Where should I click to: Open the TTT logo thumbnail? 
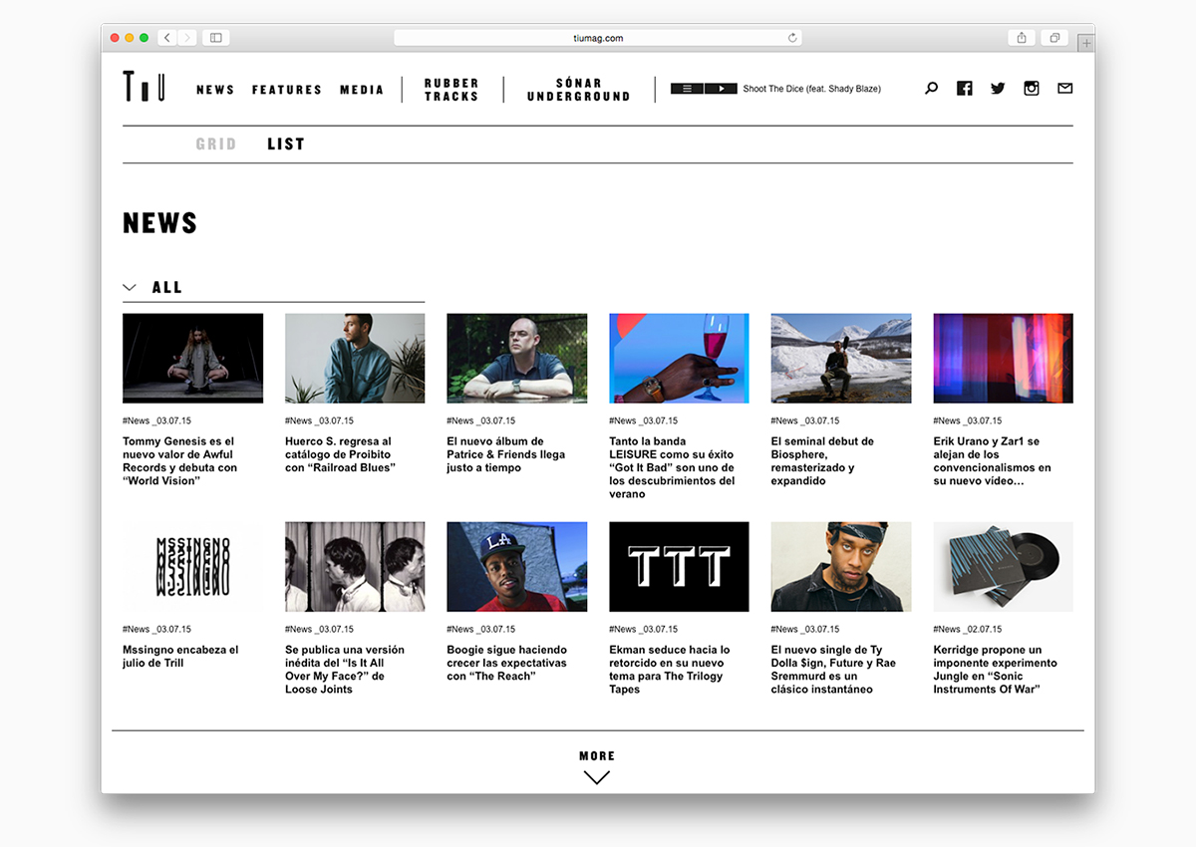[x=679, y=566]
